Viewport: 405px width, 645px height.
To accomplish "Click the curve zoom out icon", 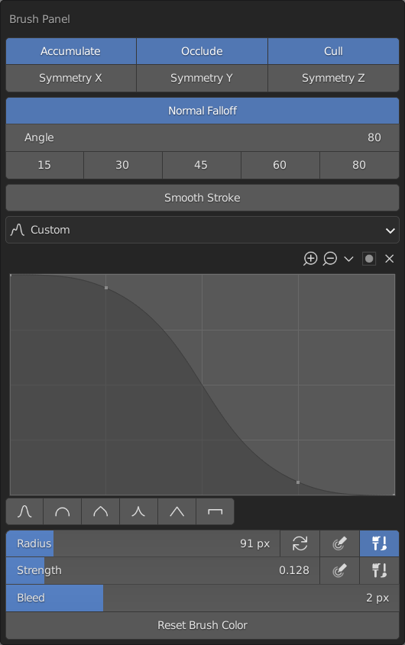I will pyautogui.click(x=330, y=259).
